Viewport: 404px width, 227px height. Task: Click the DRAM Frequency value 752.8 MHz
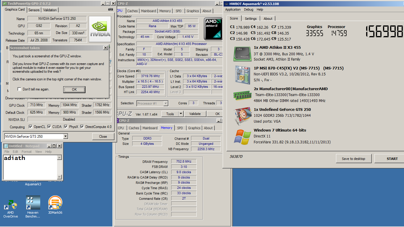[x=184, y=162]
